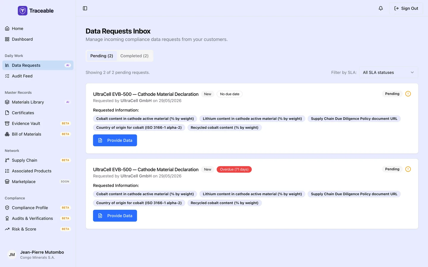Click warning icon on the overdue request
The width and height of the screenshot is (428, 267).
(x=408, y=169)
